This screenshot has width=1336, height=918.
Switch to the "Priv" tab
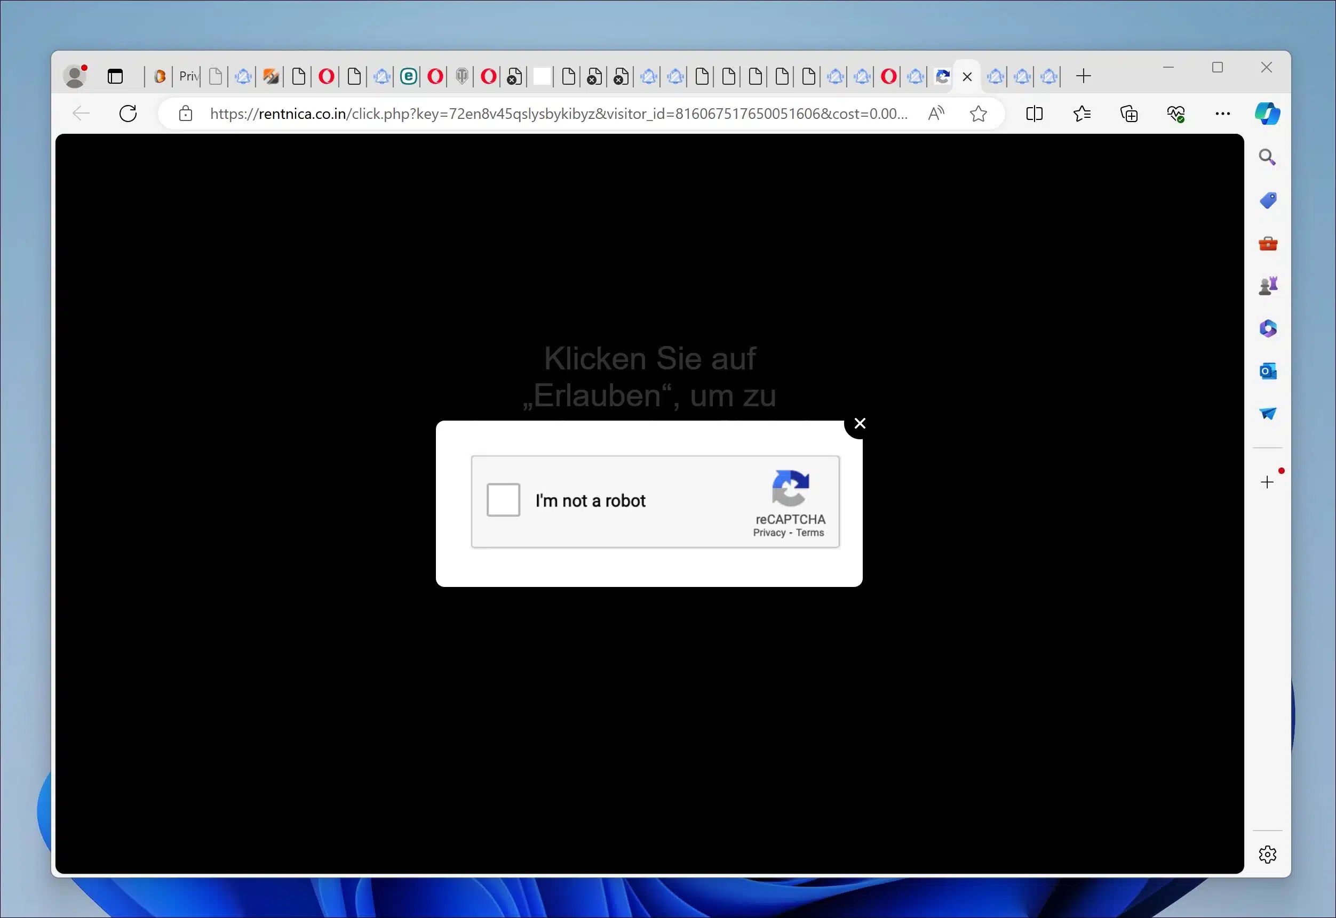[x=189, y=76]
